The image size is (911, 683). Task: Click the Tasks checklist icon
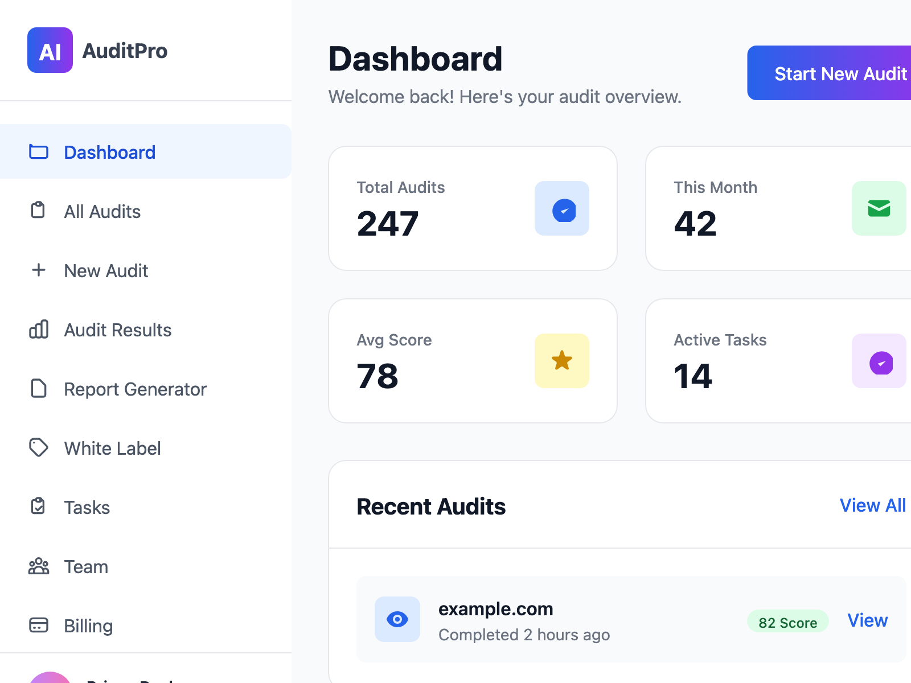point(38,506)
